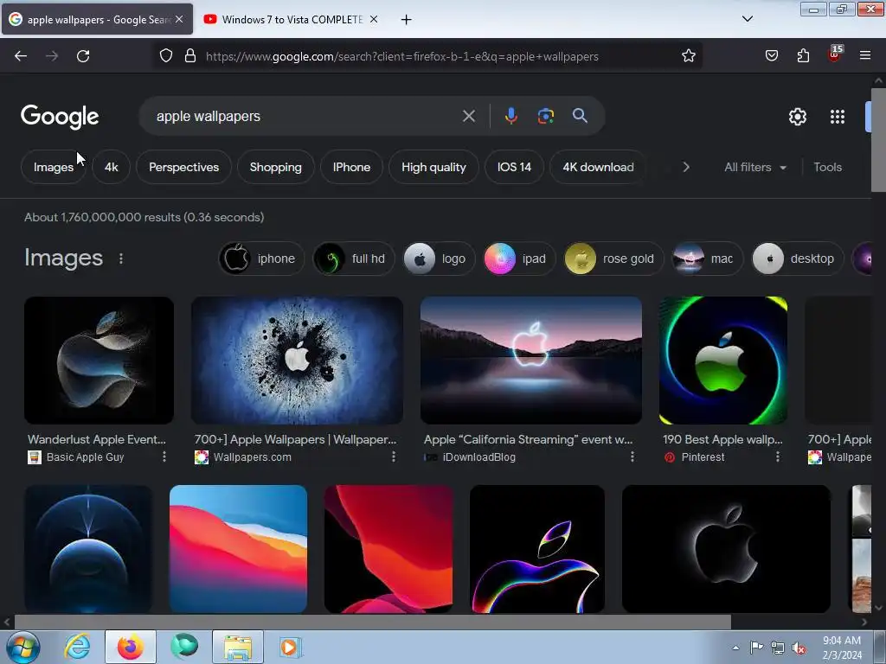Close the YouTube tab

(x=374, y=19)
